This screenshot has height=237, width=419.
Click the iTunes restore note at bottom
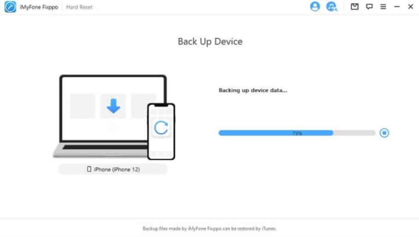pyautogui.click(x=209, y=228)
